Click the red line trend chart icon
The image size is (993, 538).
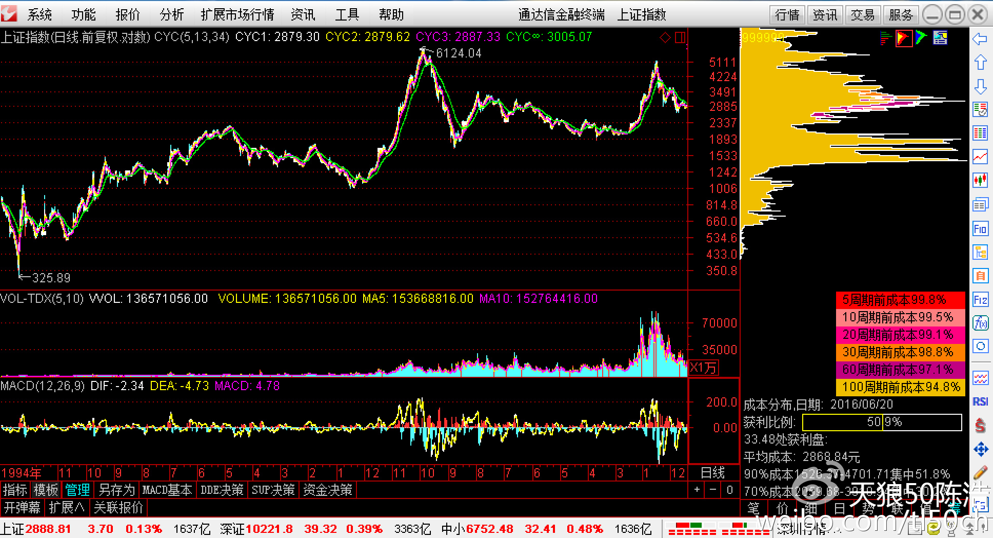click(980, 157)
